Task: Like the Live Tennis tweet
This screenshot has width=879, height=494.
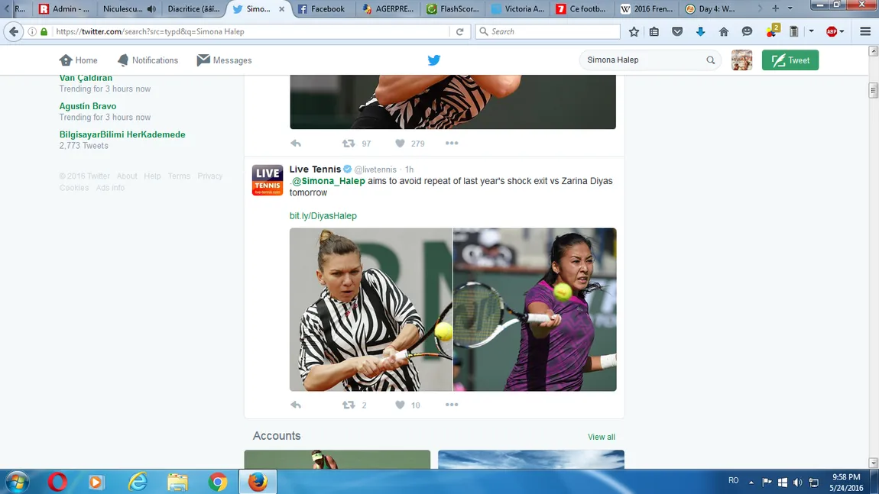Action: [400, 405]
